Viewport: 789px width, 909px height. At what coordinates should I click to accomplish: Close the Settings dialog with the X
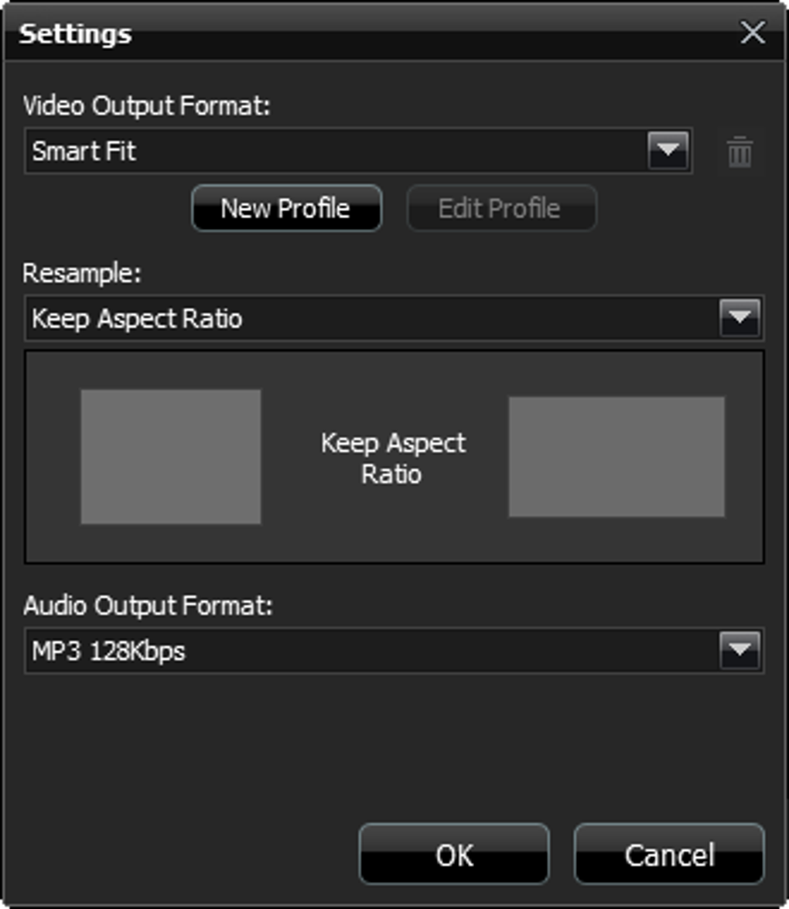click(x=753, y=32)
